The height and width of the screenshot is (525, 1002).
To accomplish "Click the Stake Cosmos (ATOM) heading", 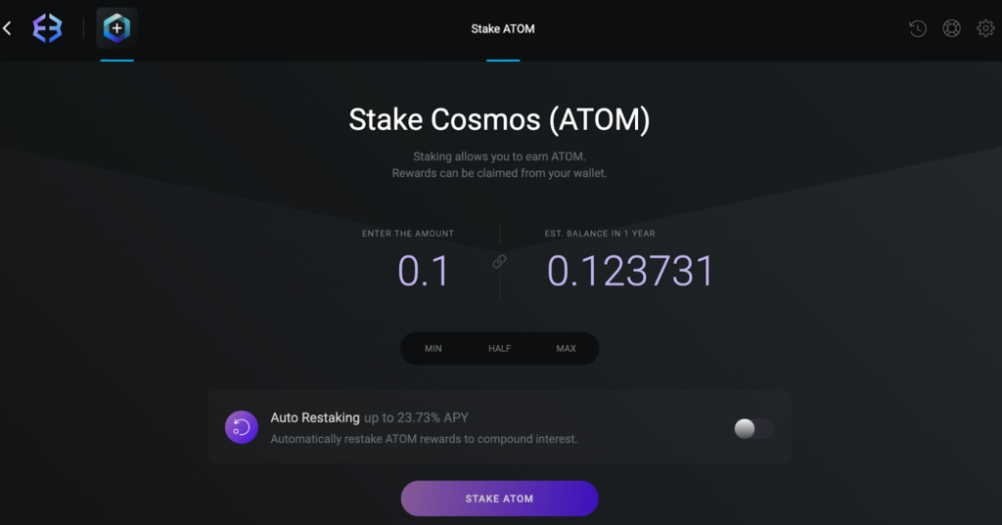I will pyautogui.click(x=500, y=120).
